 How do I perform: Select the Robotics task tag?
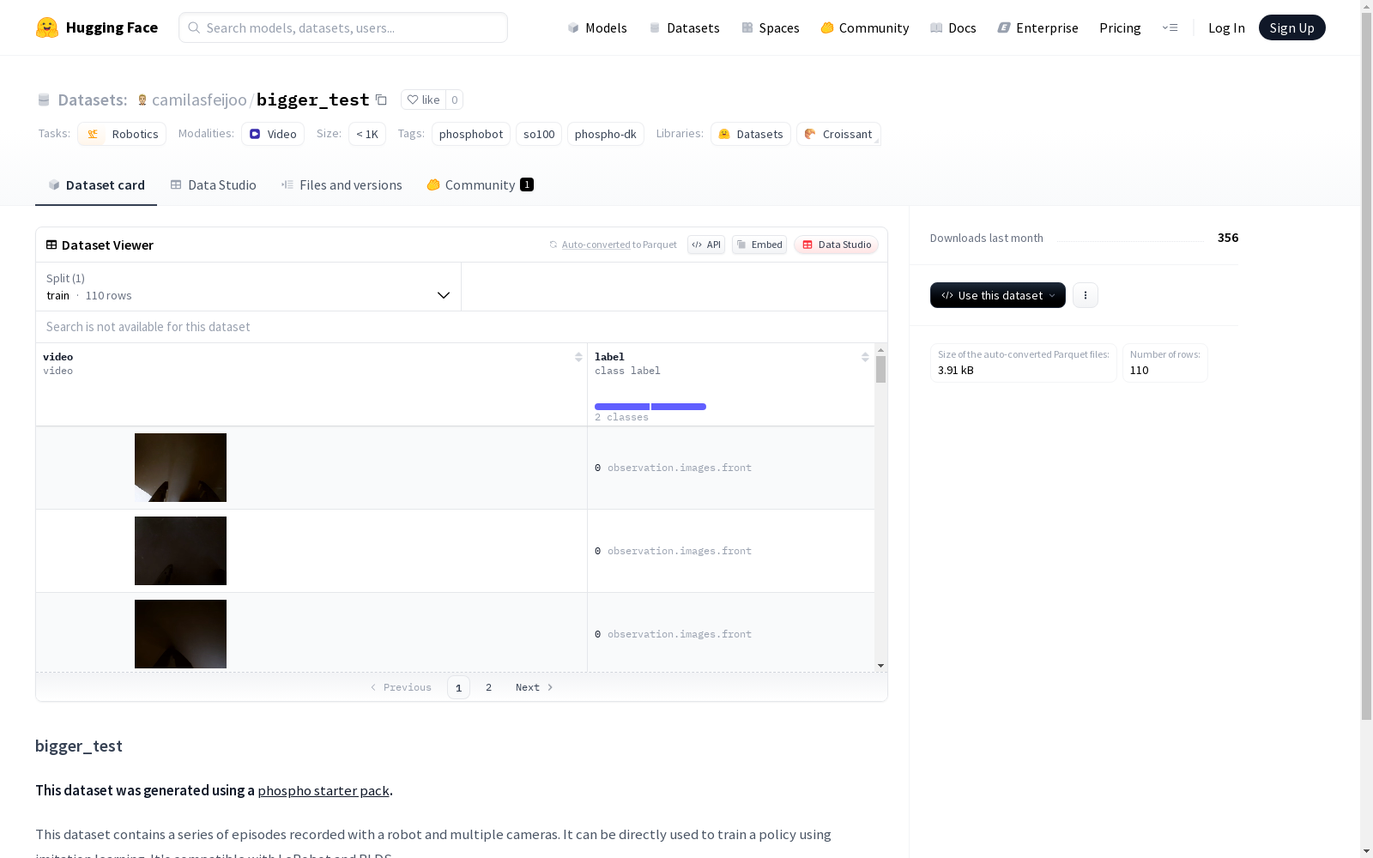coord(122,134)
